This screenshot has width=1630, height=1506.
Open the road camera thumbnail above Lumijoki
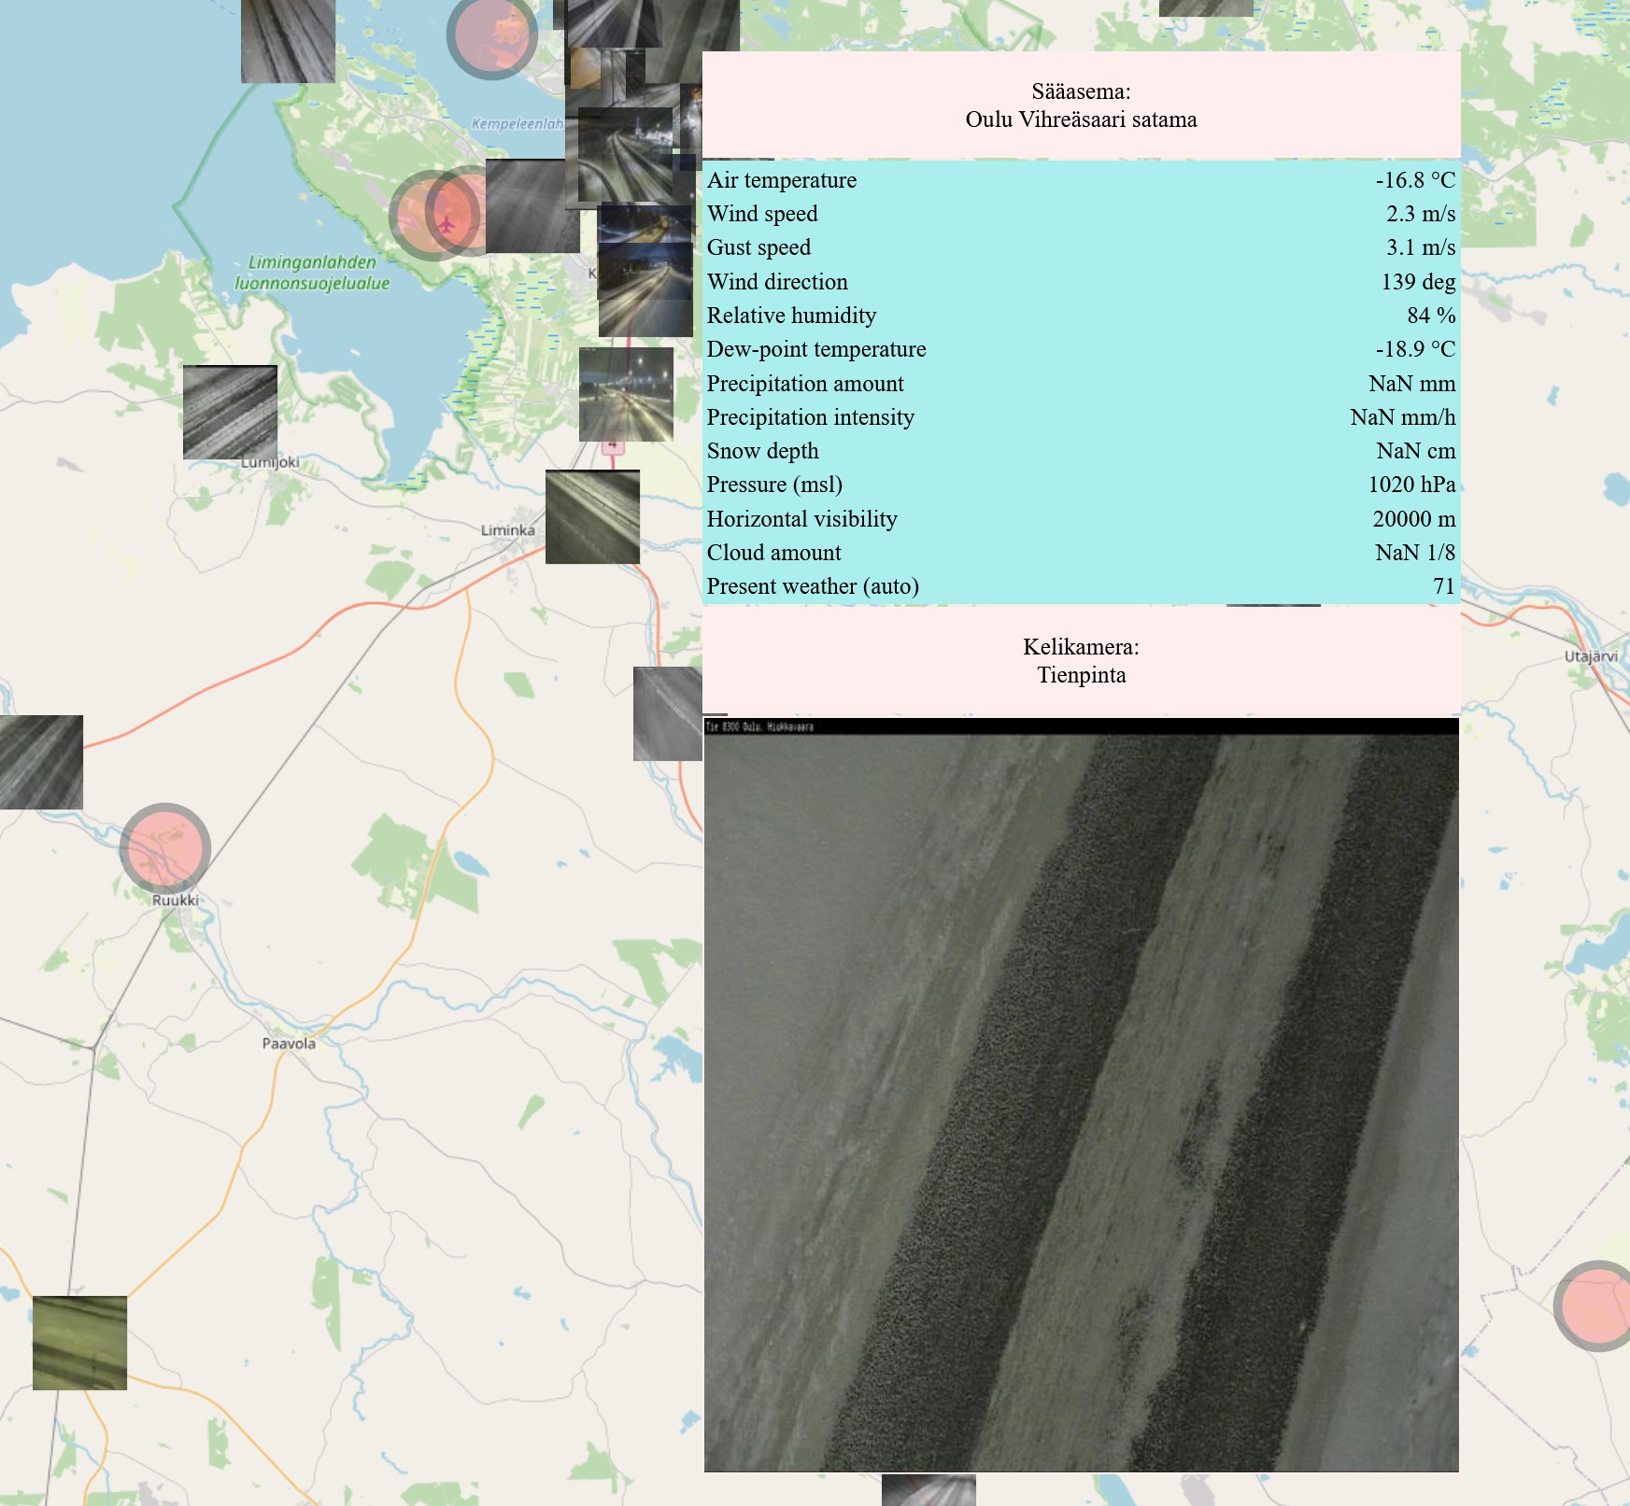[x=230, y=412]
